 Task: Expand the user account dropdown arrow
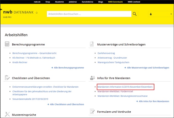click(171, 14)
